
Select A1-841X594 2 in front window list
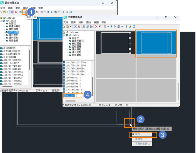pyautogui.click(x=73, y=84)
